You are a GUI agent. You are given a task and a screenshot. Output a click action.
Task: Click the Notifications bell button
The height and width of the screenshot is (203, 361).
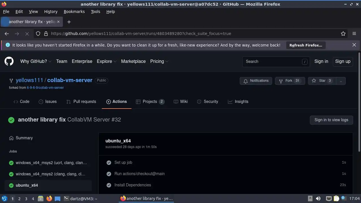point(256,81)
